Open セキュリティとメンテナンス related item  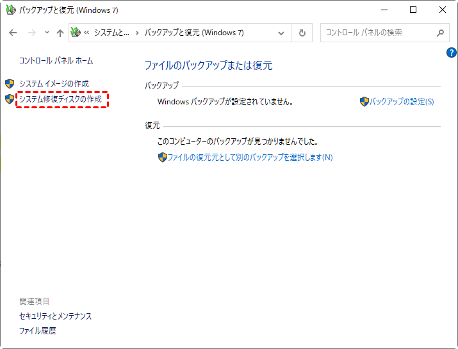pyautogui.click(x=56, y=316)
